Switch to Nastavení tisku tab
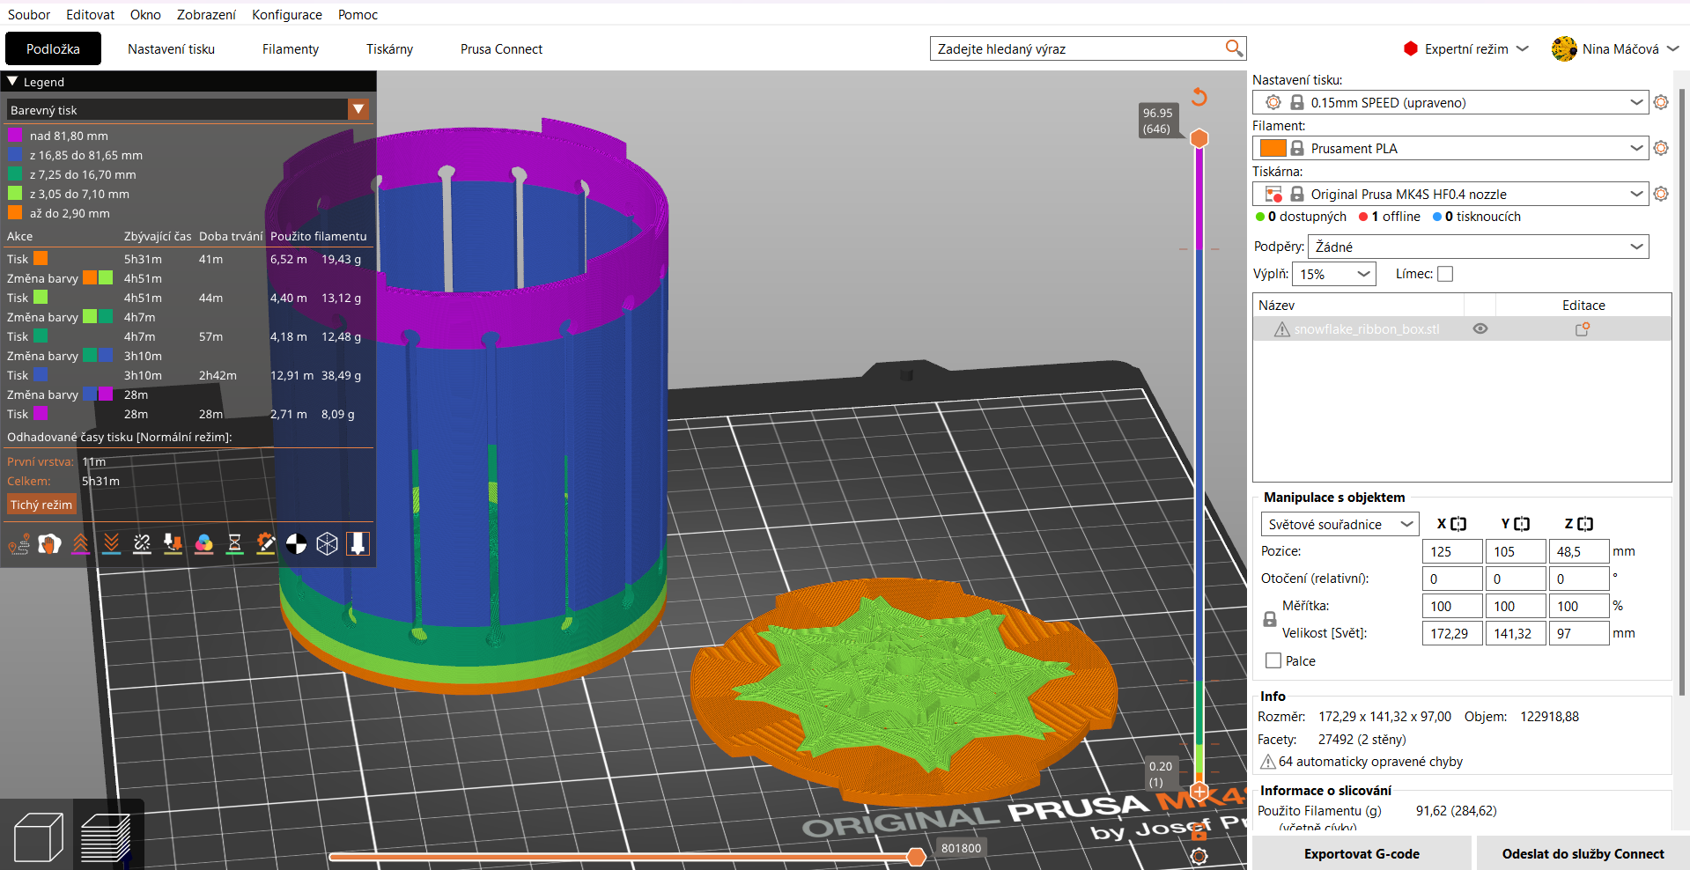The image size is (1690, 870). [171, 49]
